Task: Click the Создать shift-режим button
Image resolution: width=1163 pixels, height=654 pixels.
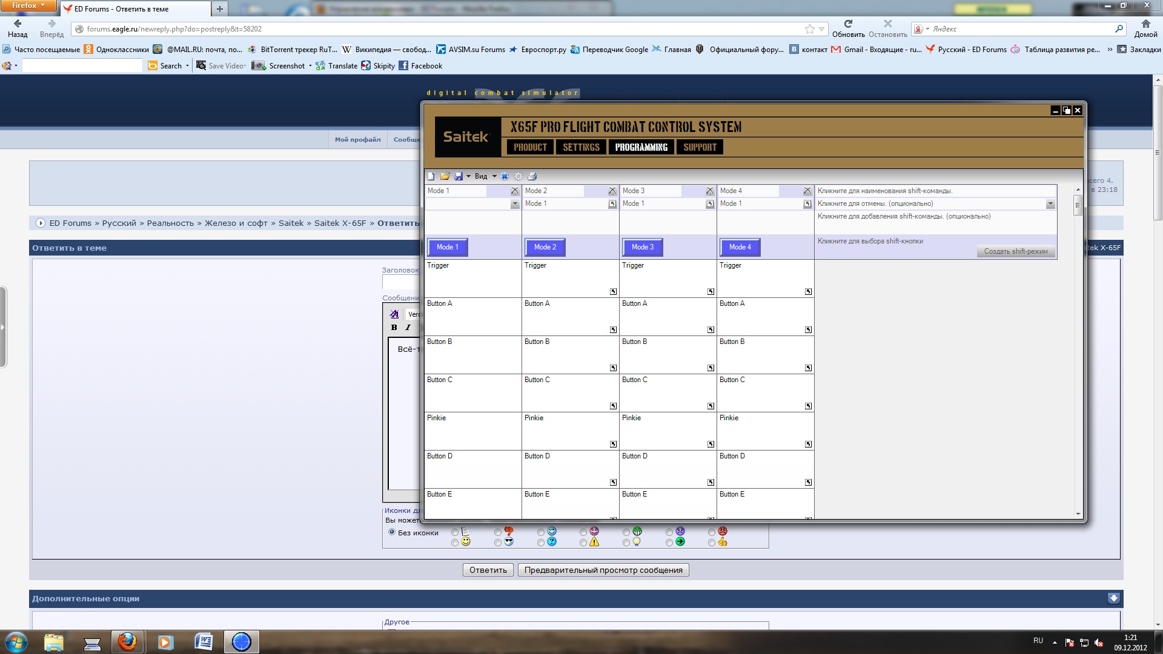Action: tap(1016, 251)
